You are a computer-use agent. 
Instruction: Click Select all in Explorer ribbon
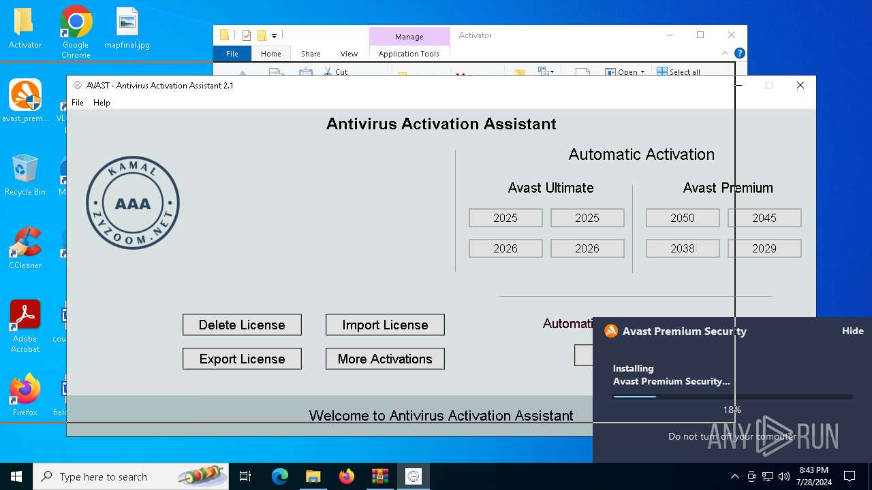coord(679,71)
